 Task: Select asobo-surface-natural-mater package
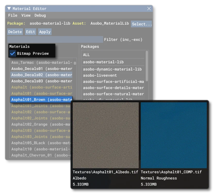(x=113, y=94)
